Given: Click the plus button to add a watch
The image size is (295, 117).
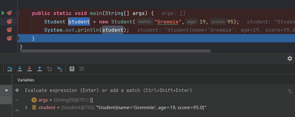Looking at the screenshot, I should click(x=17, y=90).
